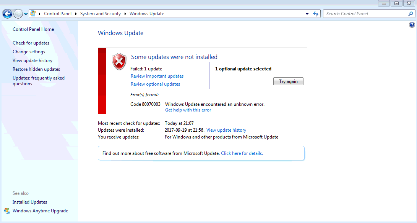Click the search magnifier icon

click(x=411, y=14)
